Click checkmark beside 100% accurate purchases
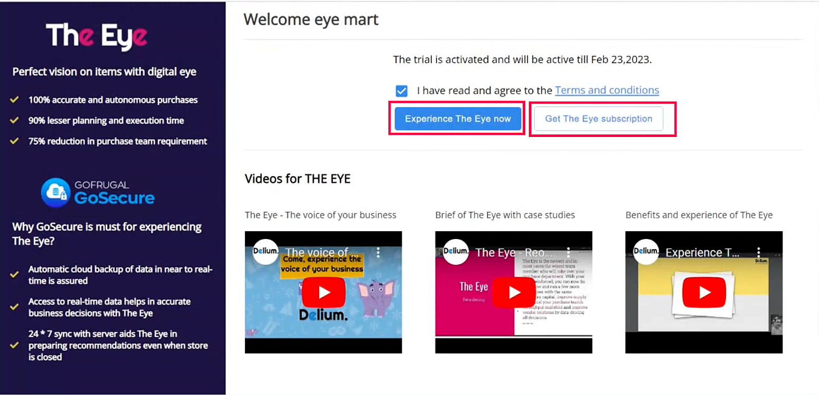This screenshot has height=395, width=819. [x=14, y=99]
